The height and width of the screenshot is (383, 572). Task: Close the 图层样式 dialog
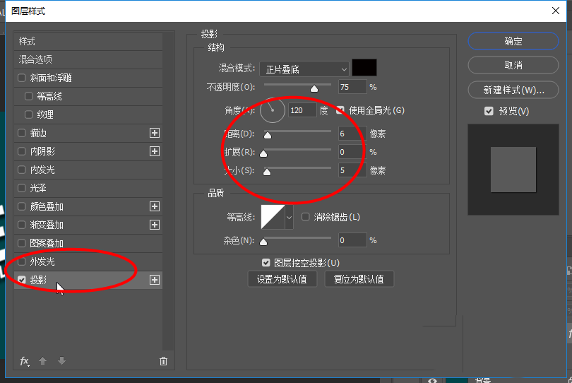coord(556,11)
